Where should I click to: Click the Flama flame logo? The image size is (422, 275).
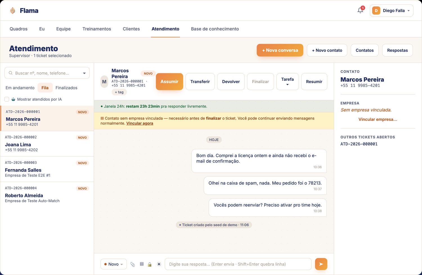point(13,11)
